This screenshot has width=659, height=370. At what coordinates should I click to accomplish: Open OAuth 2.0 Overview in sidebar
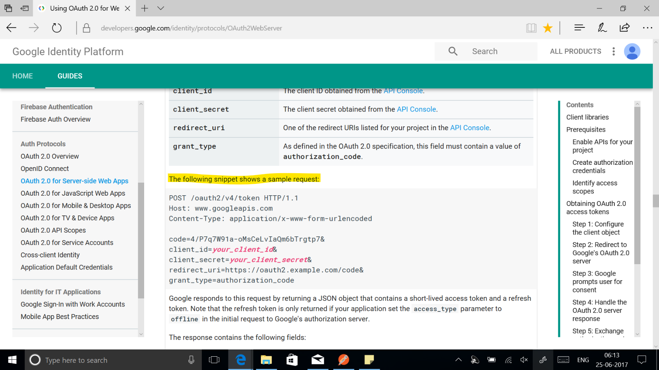50,156
